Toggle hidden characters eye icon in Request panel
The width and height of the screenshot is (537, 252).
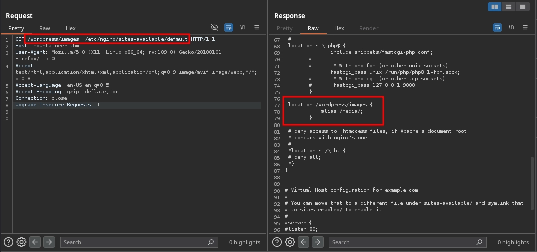(214, 27)
